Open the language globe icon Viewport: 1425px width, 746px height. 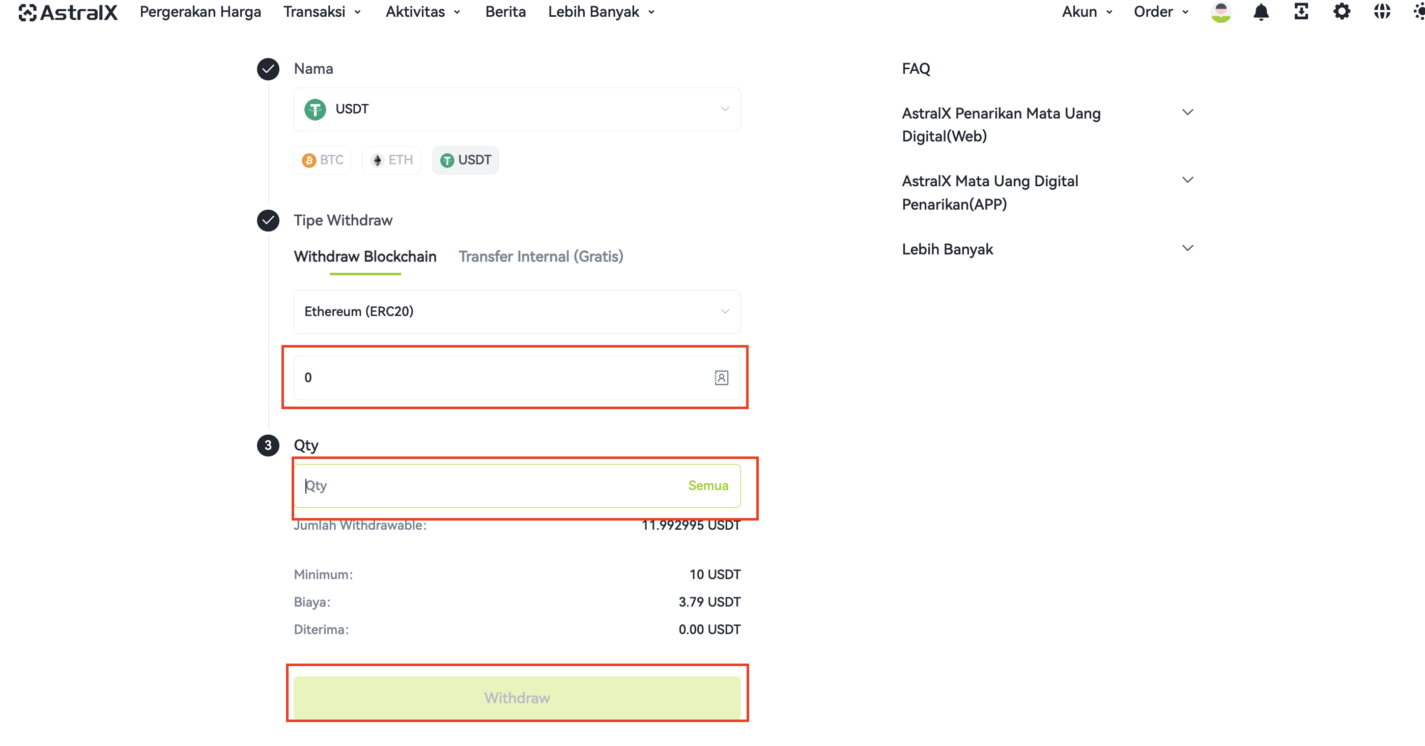[x=1382, y=12]
